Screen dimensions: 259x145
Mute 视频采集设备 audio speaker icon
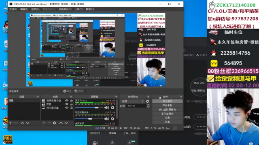coord(106,119)
